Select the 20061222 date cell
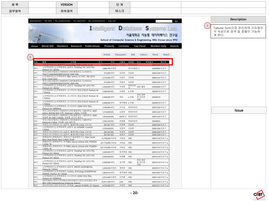Viewport: 269px width, 201px height. point(156,77)
